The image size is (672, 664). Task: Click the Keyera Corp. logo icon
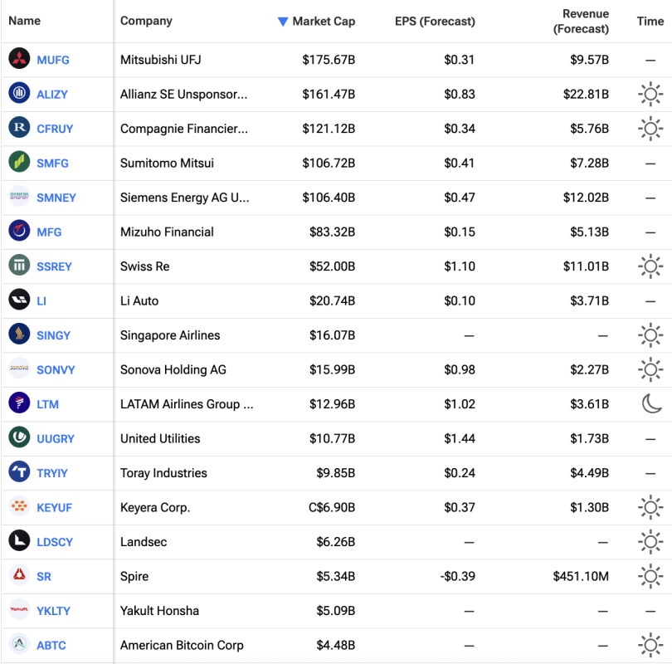19,507
